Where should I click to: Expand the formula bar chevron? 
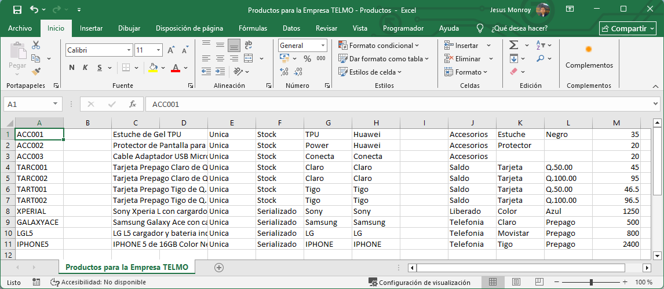click(x=655, y=104)
